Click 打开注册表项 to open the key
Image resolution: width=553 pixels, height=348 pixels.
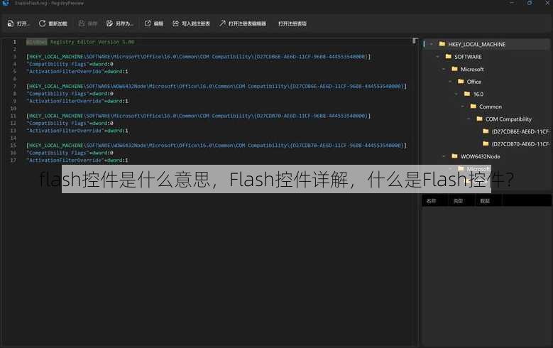[x=292, y=23]
